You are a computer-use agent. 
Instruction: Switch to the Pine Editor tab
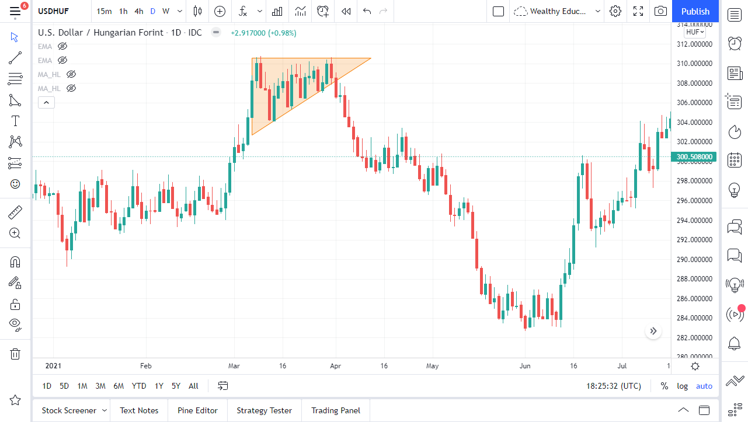coord(197,410)
